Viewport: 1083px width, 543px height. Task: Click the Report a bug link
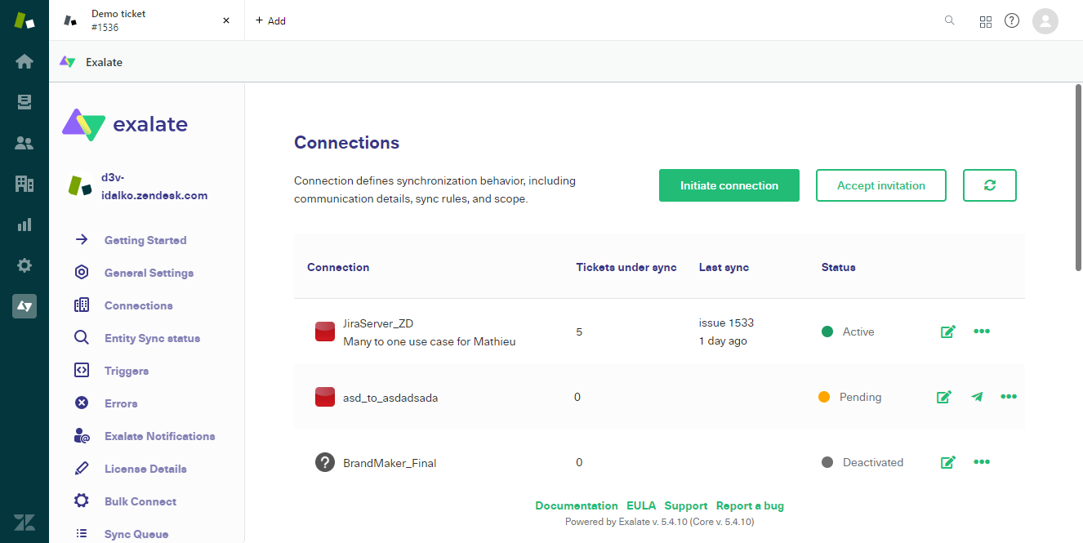point(750,505)
